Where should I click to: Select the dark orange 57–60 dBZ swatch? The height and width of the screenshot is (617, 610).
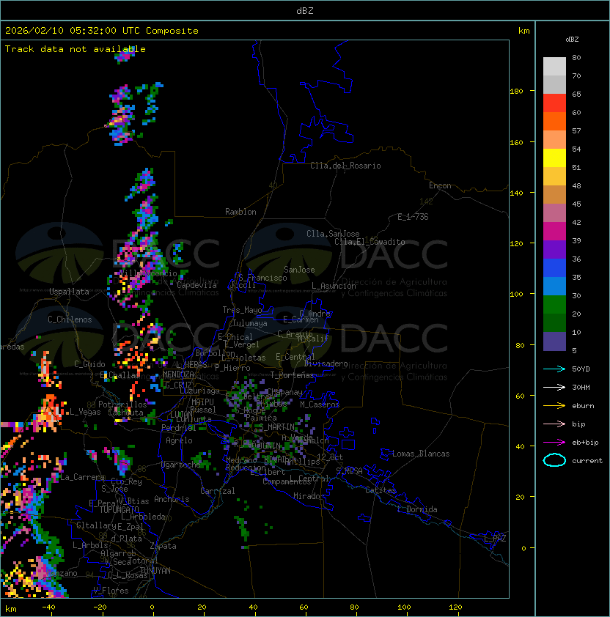point(554,121)
